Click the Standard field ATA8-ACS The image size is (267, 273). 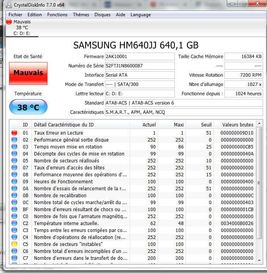[x=184, y=103]
